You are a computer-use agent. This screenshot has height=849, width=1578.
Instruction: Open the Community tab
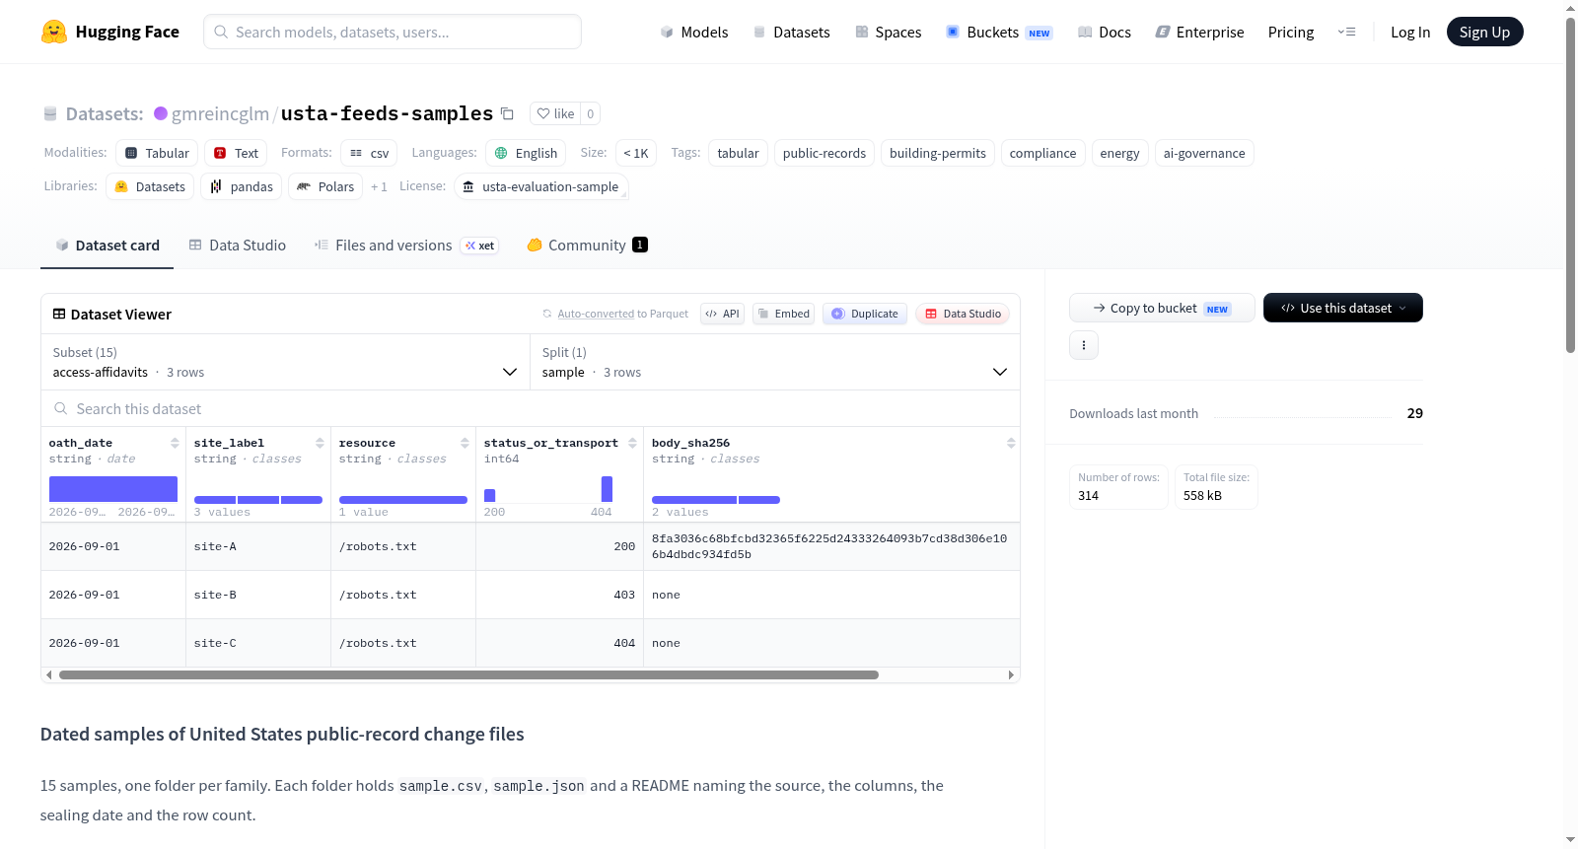587,246
